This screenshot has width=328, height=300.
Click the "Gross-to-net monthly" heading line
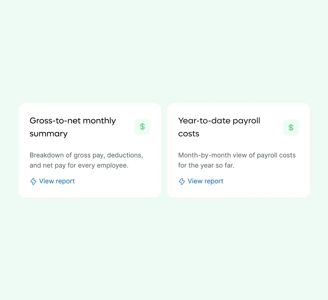tap(73, 121)
